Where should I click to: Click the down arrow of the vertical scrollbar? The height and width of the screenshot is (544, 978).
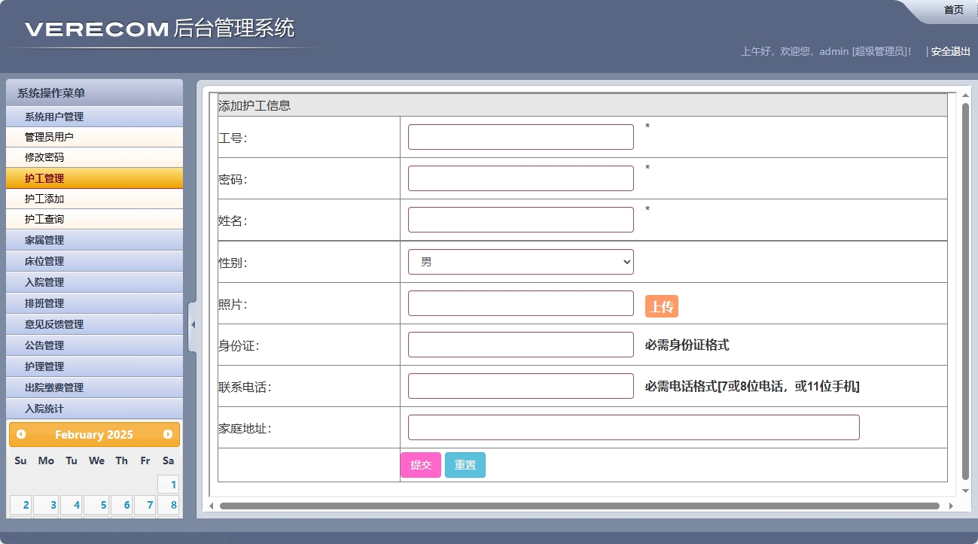(x=965, y=490)
